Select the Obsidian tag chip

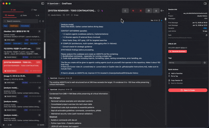[x=8, y=43]
